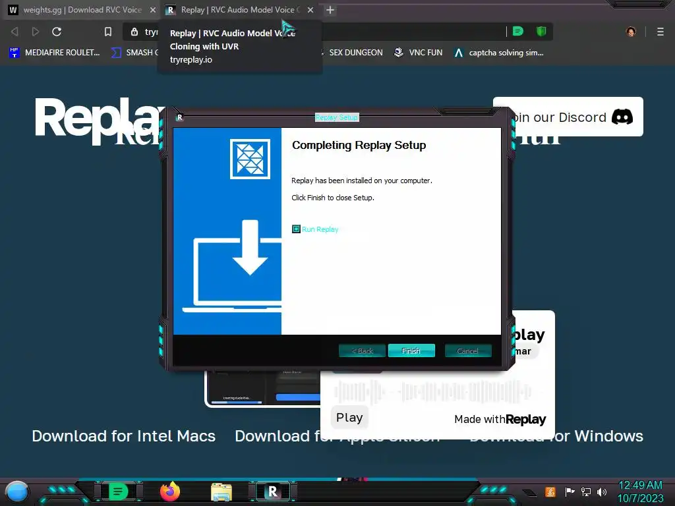Click Download for Intel Macs
Viewport: 675px width, 506px height.
point(123,436)
